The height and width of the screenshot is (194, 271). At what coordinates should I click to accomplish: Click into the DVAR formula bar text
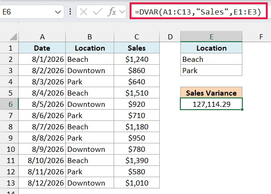click(198, 12)
